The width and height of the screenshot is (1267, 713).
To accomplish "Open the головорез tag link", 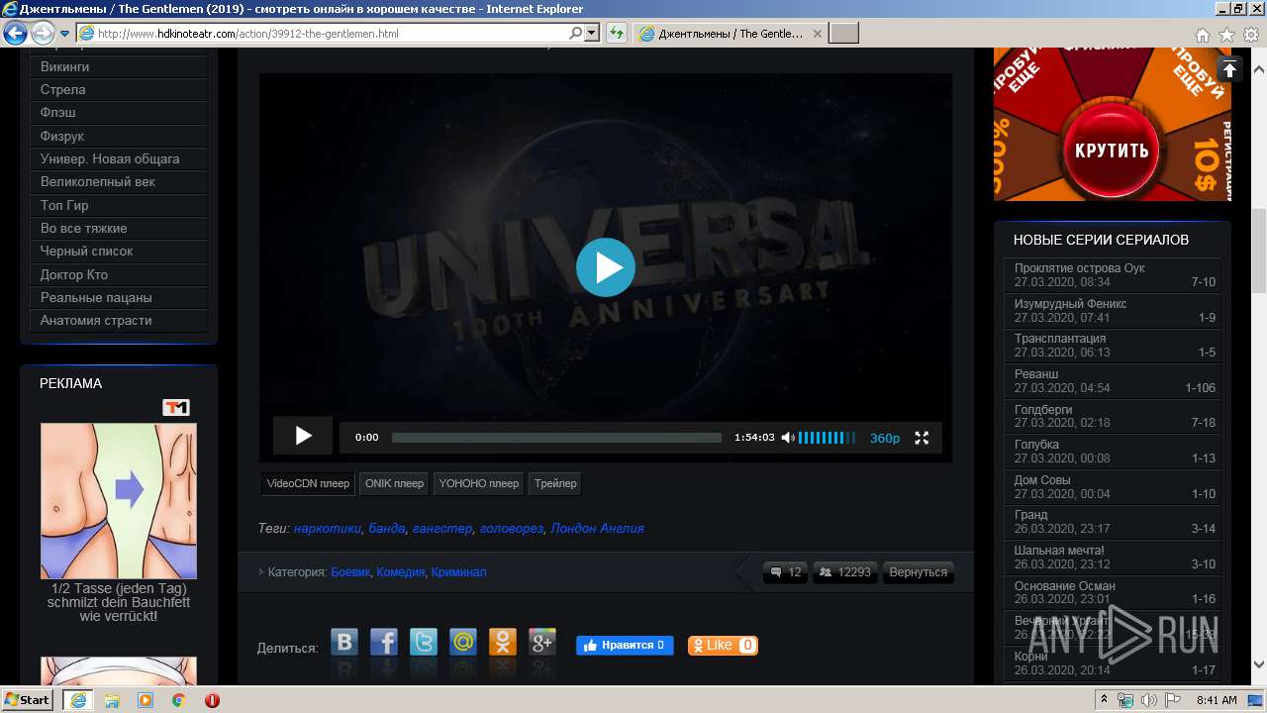I will [512, 528].
